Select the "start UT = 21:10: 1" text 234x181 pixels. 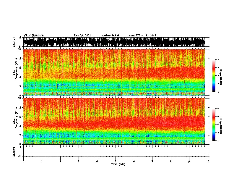pyautogui.click(x=143, y=35)
